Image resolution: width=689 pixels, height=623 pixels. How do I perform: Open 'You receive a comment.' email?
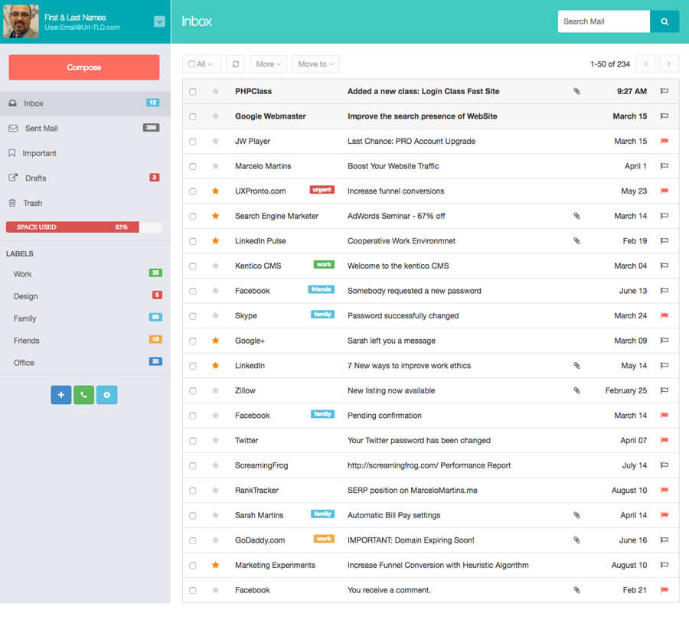[389, 590]
